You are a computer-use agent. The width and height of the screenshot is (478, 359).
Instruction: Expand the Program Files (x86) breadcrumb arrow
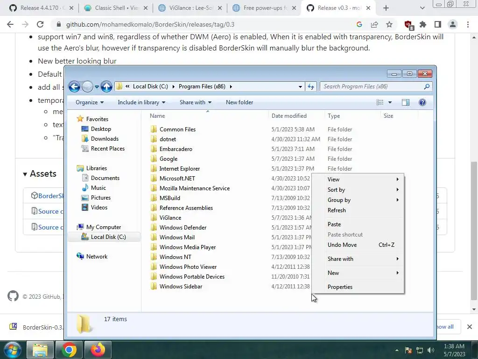(x=231, y=86)
